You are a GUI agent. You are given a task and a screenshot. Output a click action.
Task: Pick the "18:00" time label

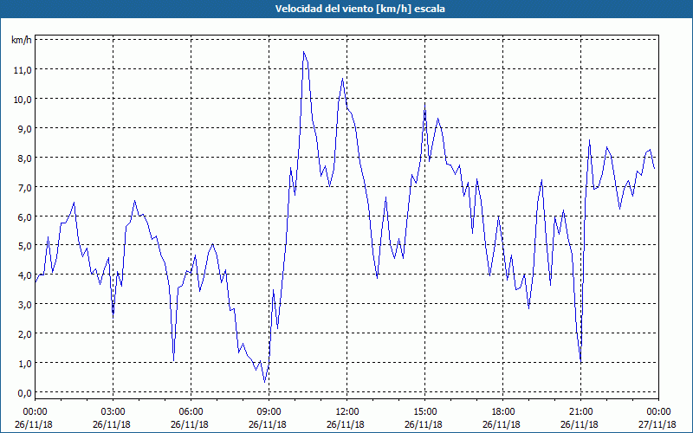503,411
